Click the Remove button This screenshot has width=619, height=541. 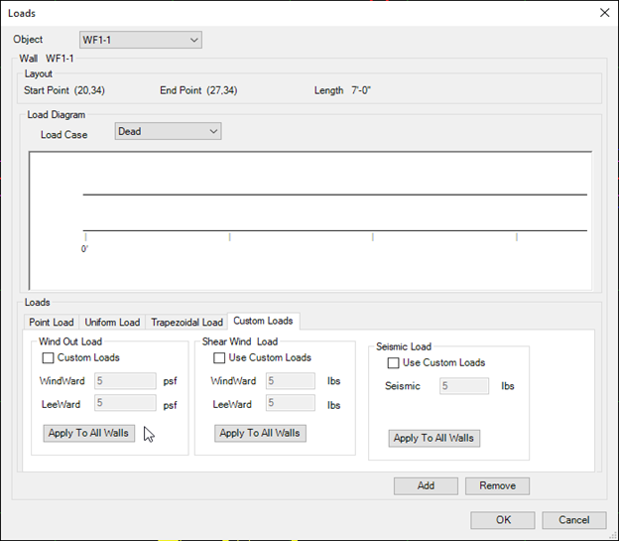pos(497,485)
